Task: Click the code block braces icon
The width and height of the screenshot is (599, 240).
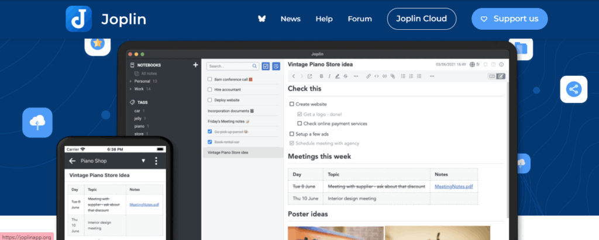Action: tap(385, 76)
